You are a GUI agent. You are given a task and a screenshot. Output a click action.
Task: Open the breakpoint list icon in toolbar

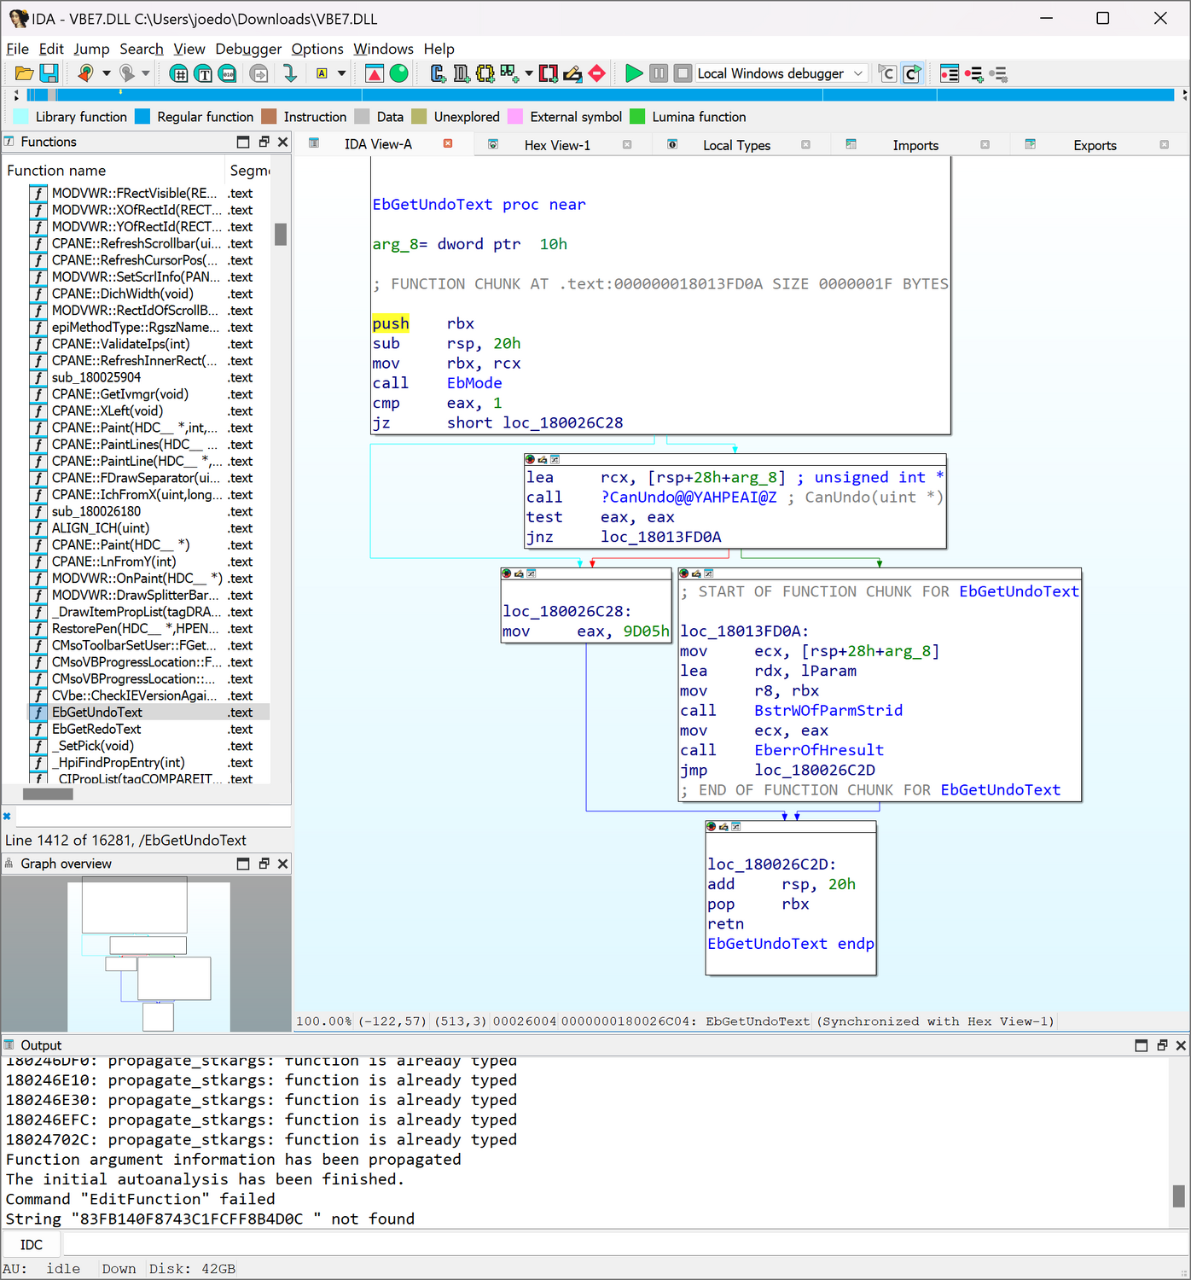click(x=949, y=74)
